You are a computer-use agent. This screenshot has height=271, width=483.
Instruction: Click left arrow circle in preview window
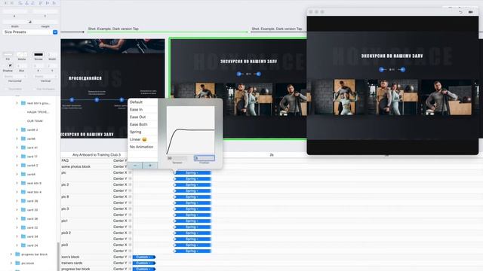381,69
